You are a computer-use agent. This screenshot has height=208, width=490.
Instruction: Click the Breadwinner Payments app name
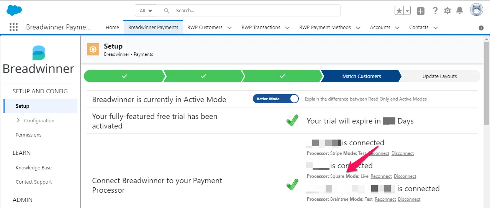pyautogui.click(x=59, y=27)
